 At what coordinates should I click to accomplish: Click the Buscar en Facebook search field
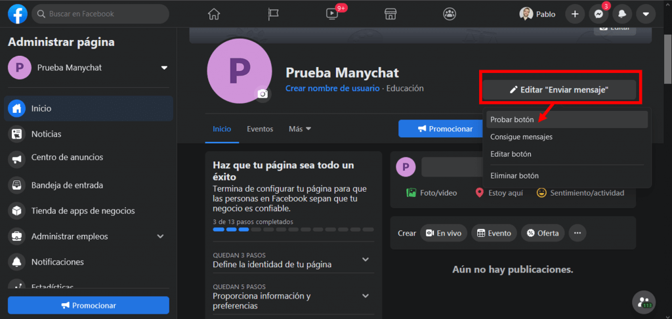[100, 14]
